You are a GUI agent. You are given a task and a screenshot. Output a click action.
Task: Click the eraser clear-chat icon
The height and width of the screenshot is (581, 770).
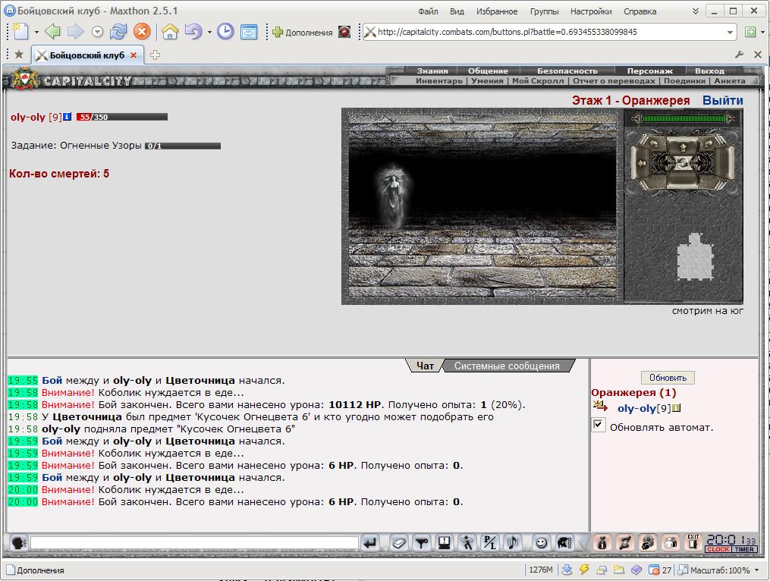click(399, 542)
